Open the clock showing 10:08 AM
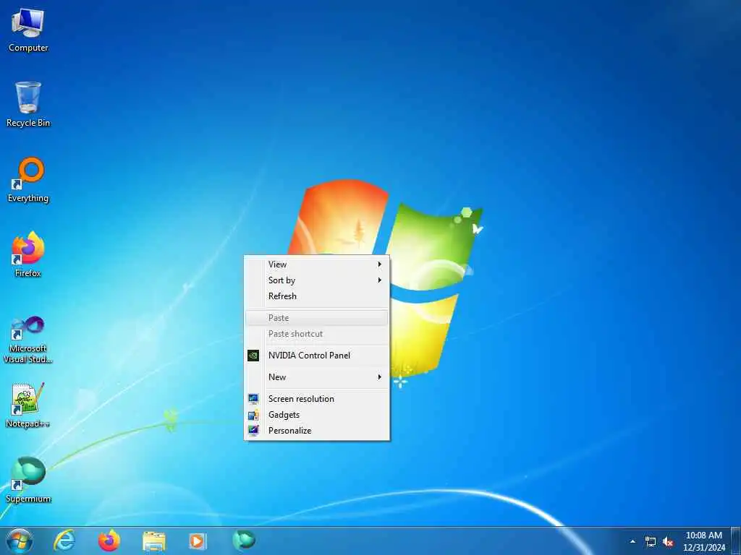 pos(703,541)
